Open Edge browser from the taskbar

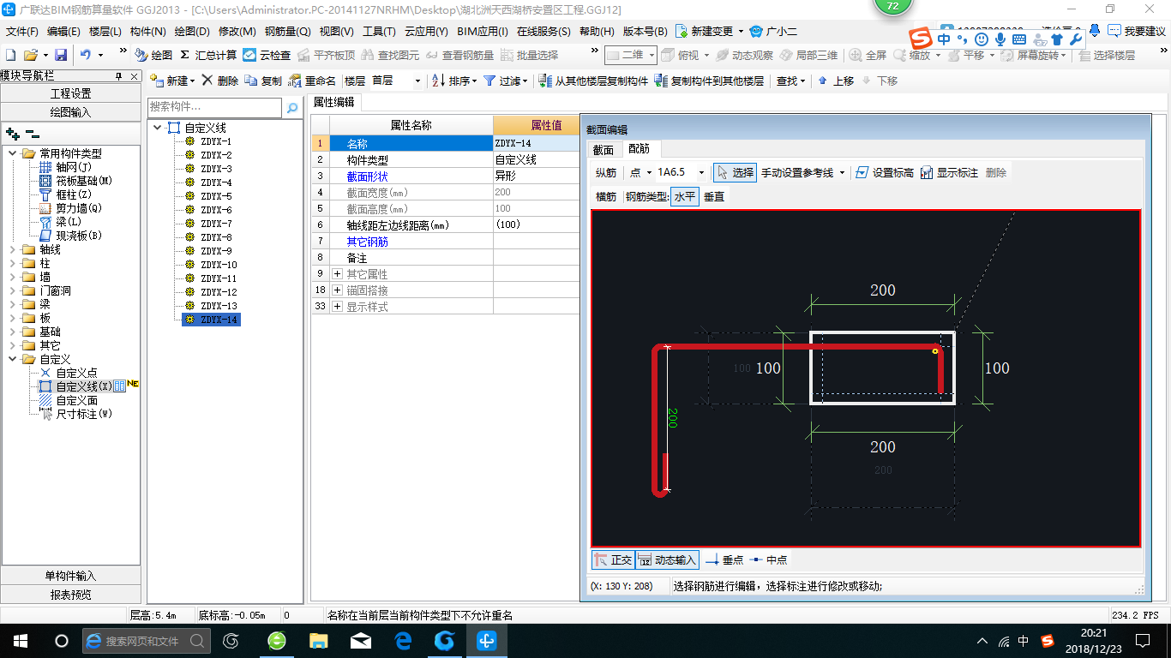[403, 641]
